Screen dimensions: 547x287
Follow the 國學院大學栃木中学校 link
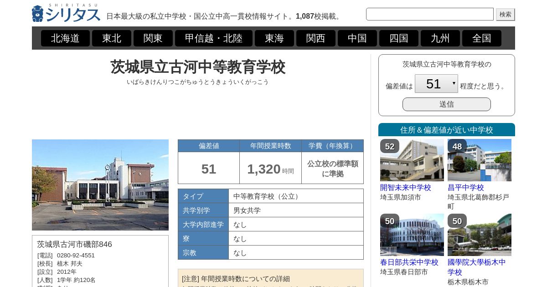click(x=477, y=267)
